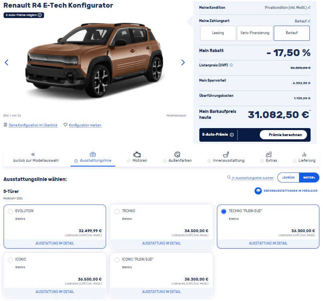Click Prämie berechnen button
The width and height of the screenshot is (323, 301).
[283, 135]
